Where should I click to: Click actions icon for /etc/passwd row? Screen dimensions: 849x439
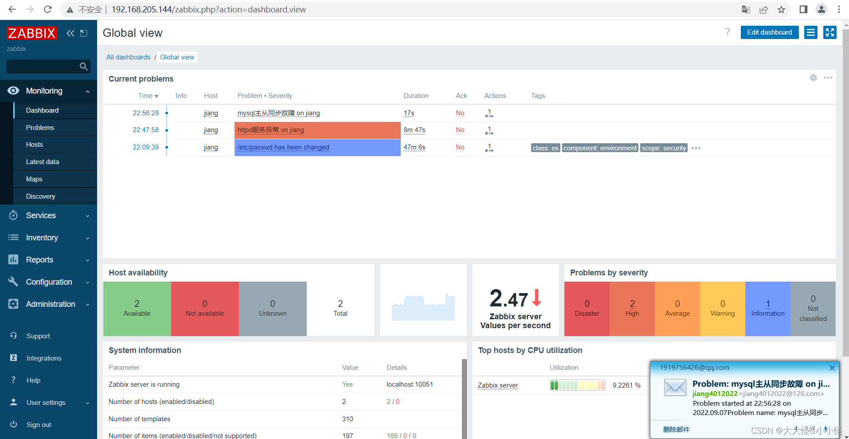489,148
